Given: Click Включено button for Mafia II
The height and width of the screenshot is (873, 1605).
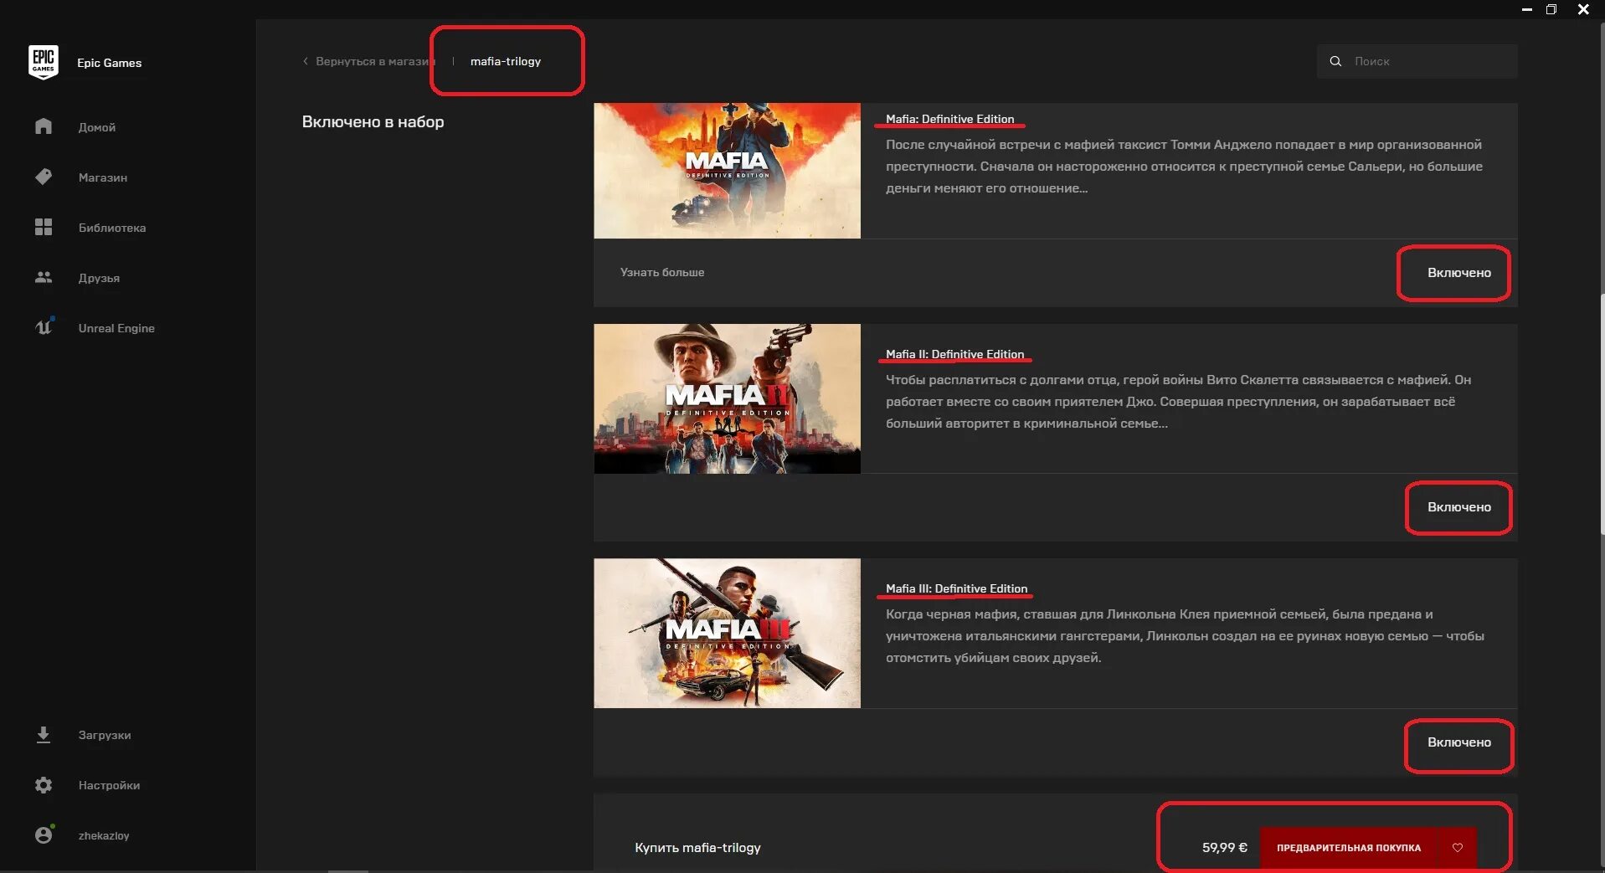Looking at the screenshot, I should pyautogui.click(x=1458, y=506).
